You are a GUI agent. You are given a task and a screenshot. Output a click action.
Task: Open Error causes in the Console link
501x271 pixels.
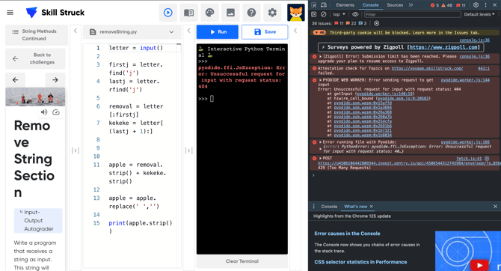click(347, 234)
